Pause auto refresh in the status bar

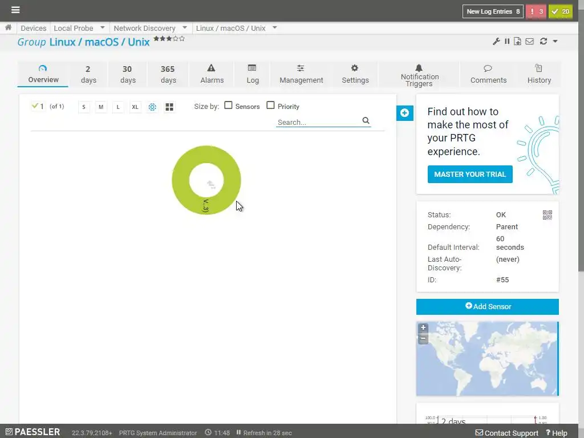tap(238, 432)
